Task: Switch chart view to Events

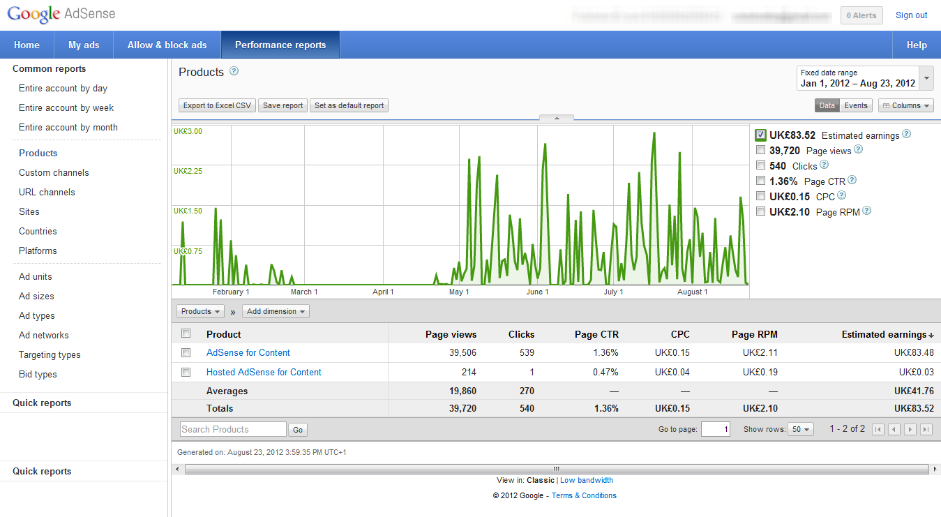Action: (856, 105)
